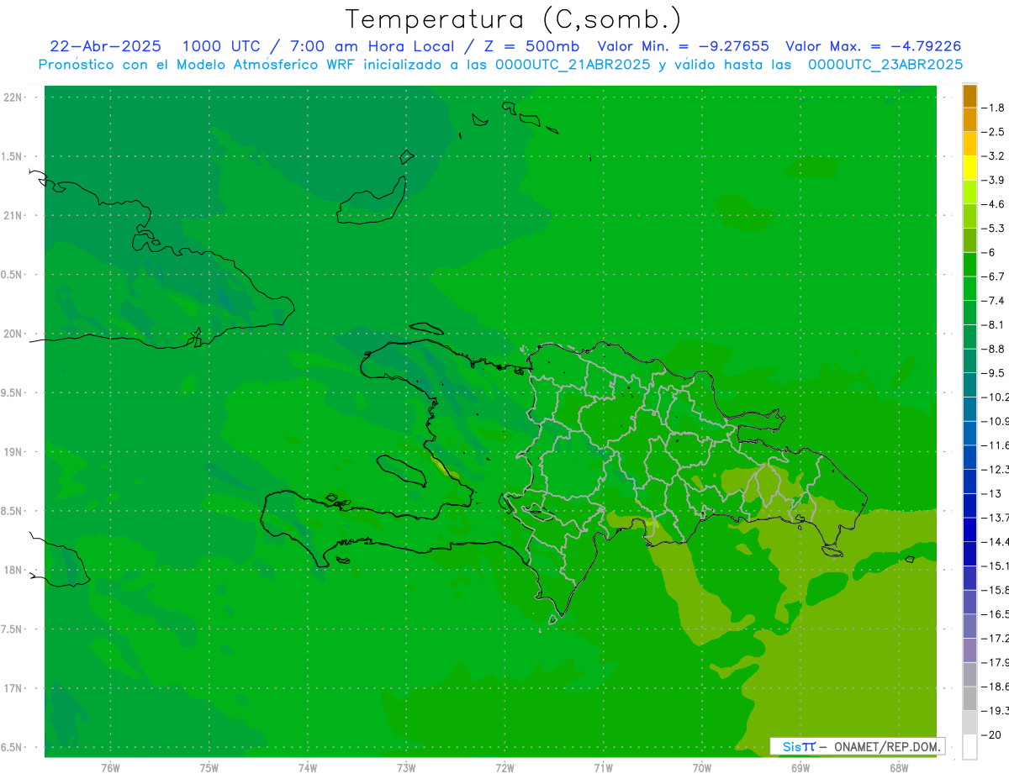Click the '71W' longitude label
This screenshot has width=1009, height=779.
coord(603,767)
